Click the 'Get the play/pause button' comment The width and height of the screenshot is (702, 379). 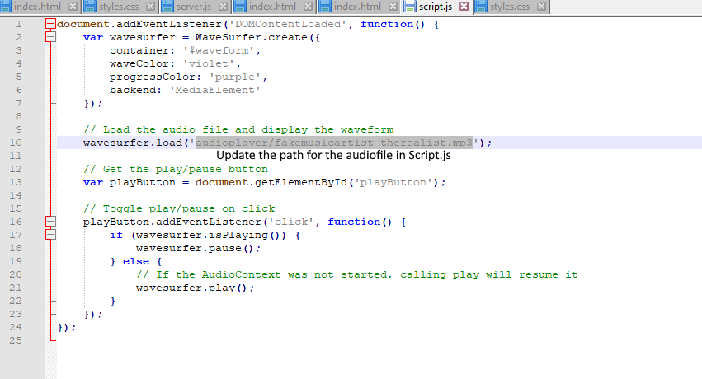click(176, 169)
